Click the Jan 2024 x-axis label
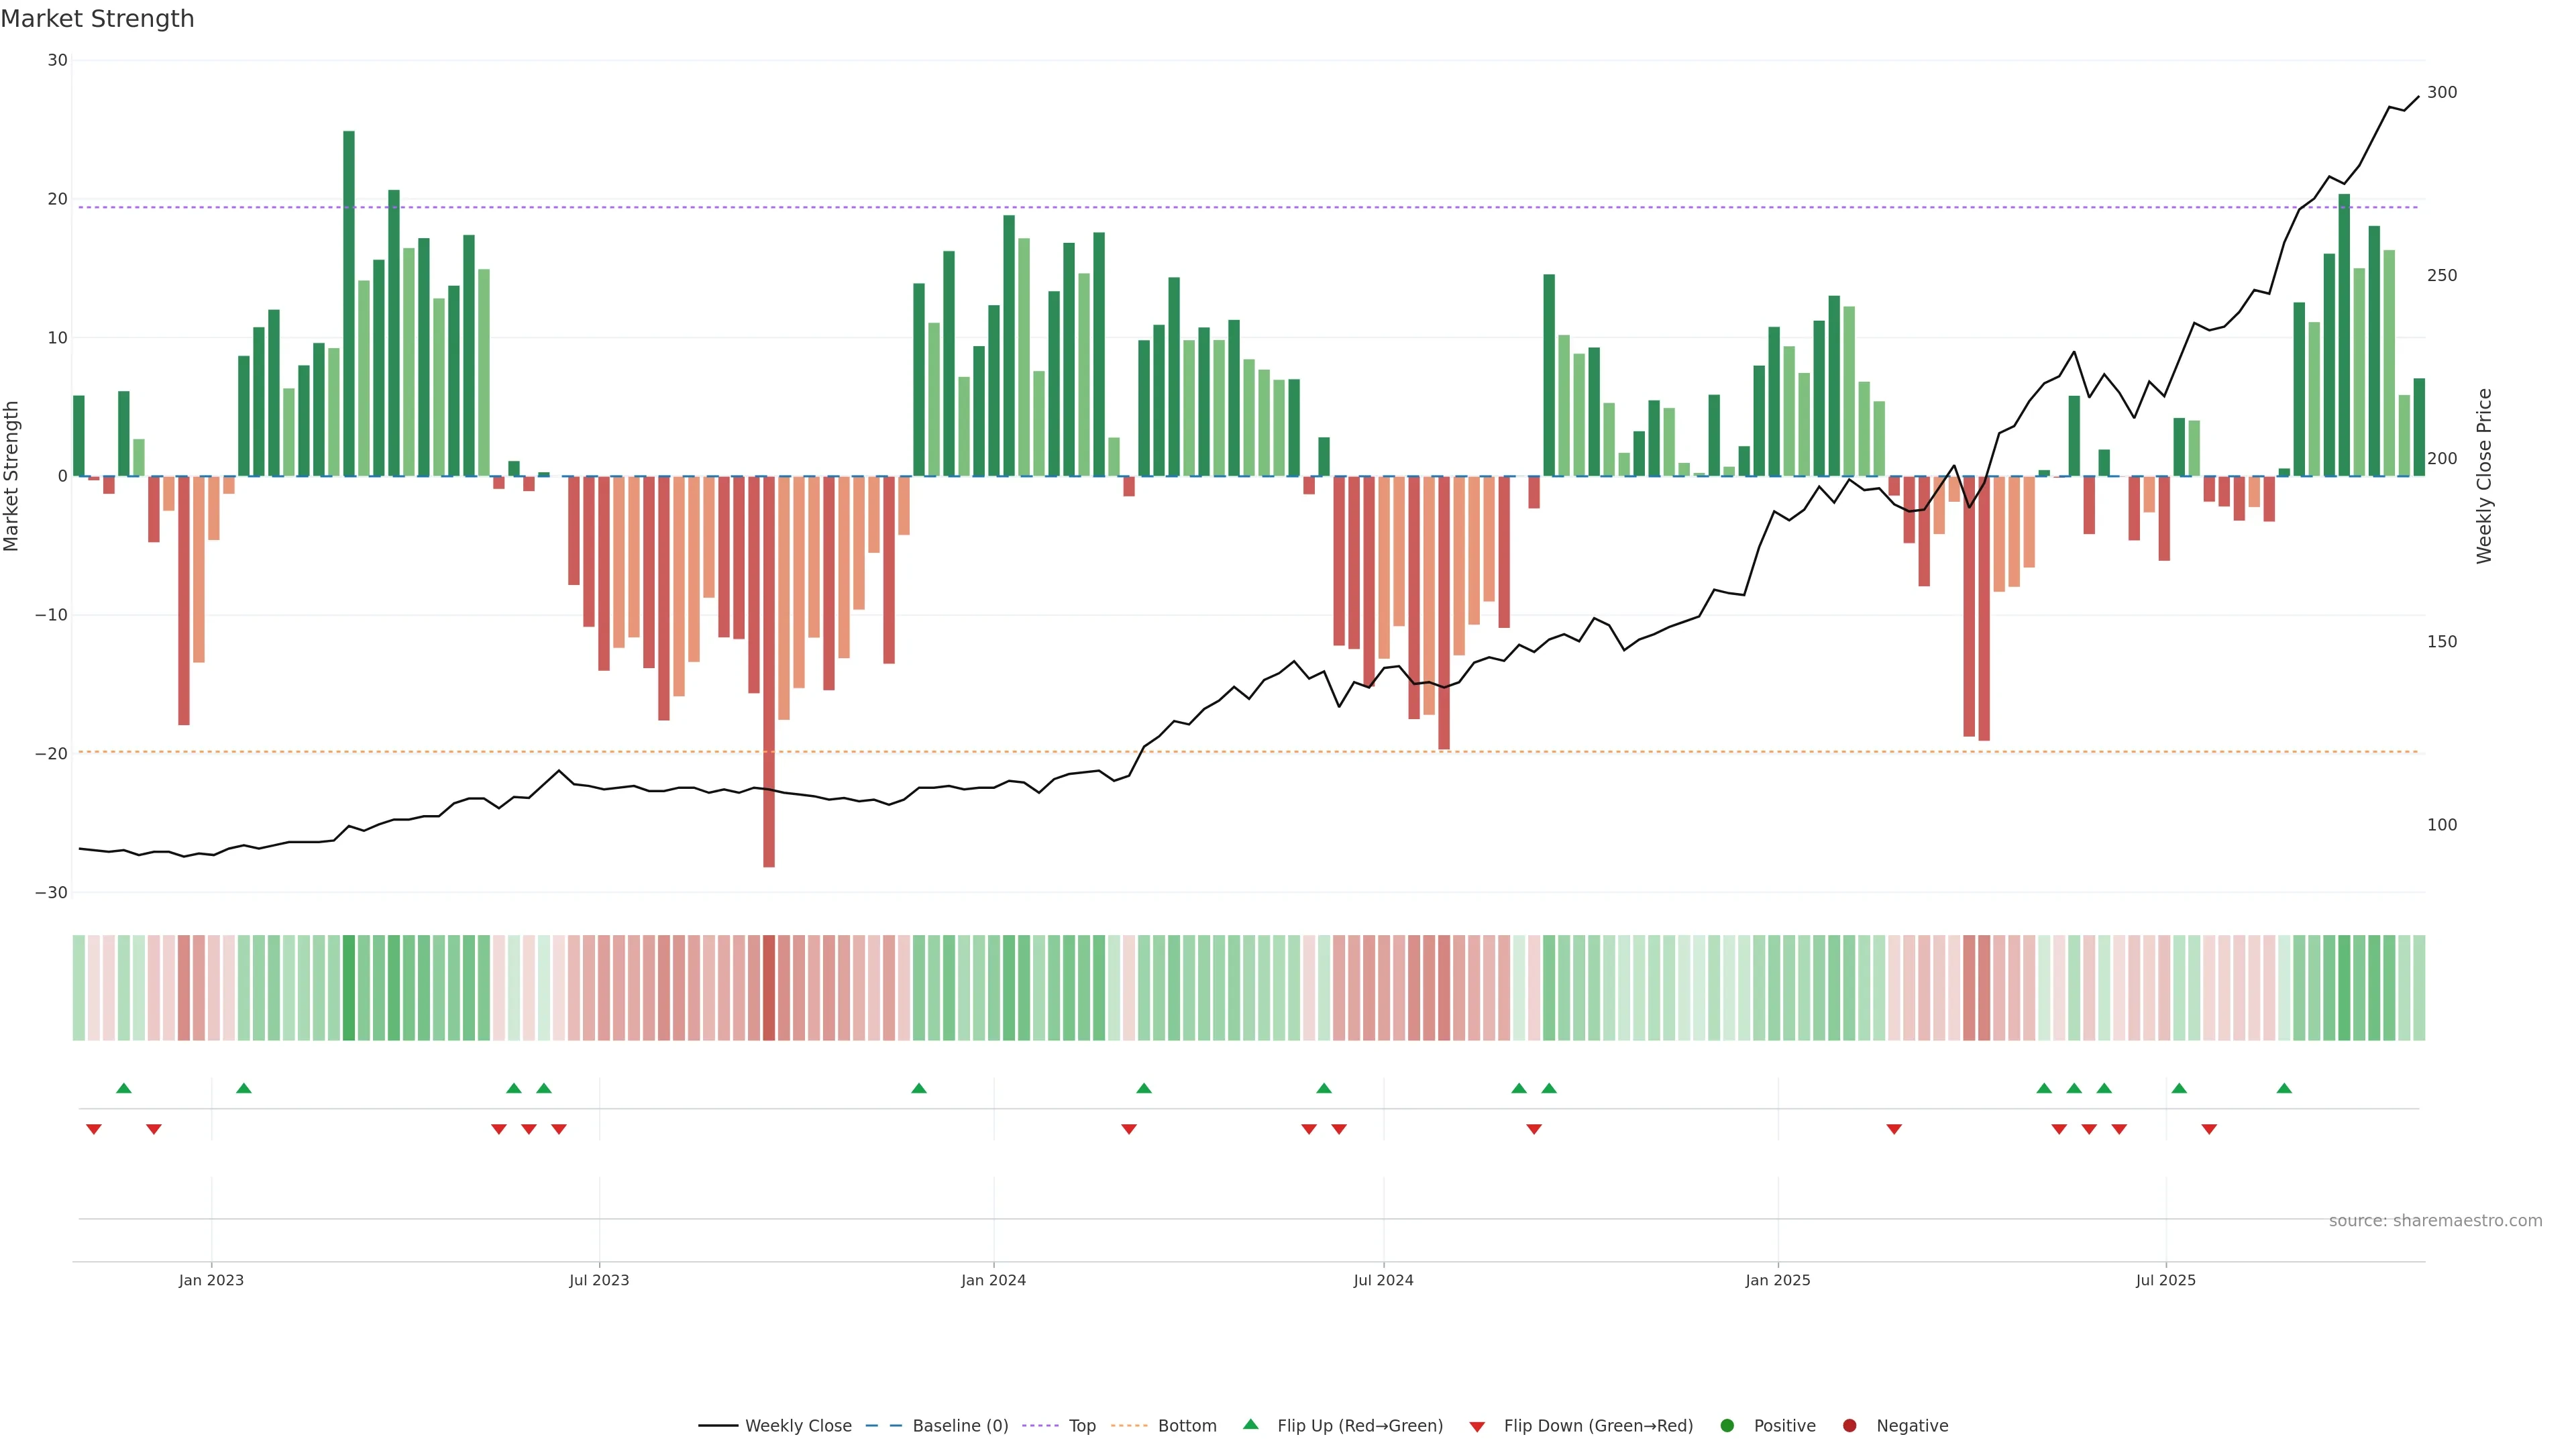 993,1280
